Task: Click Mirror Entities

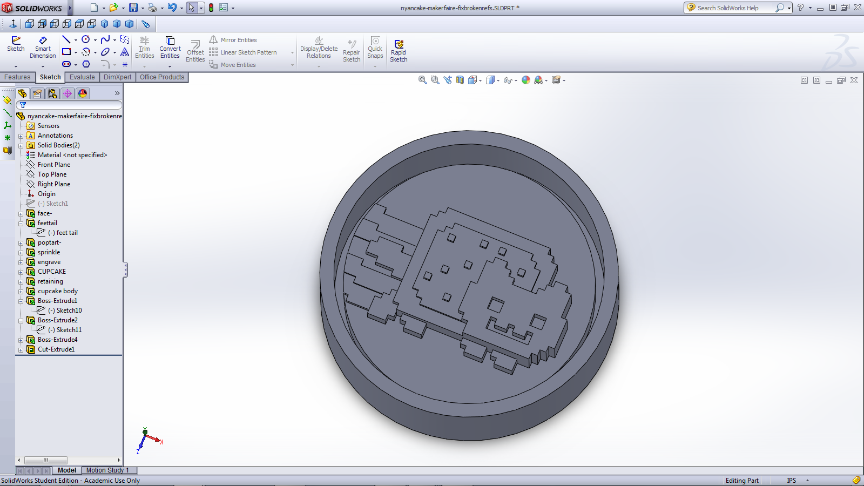Action: (233, 40)
